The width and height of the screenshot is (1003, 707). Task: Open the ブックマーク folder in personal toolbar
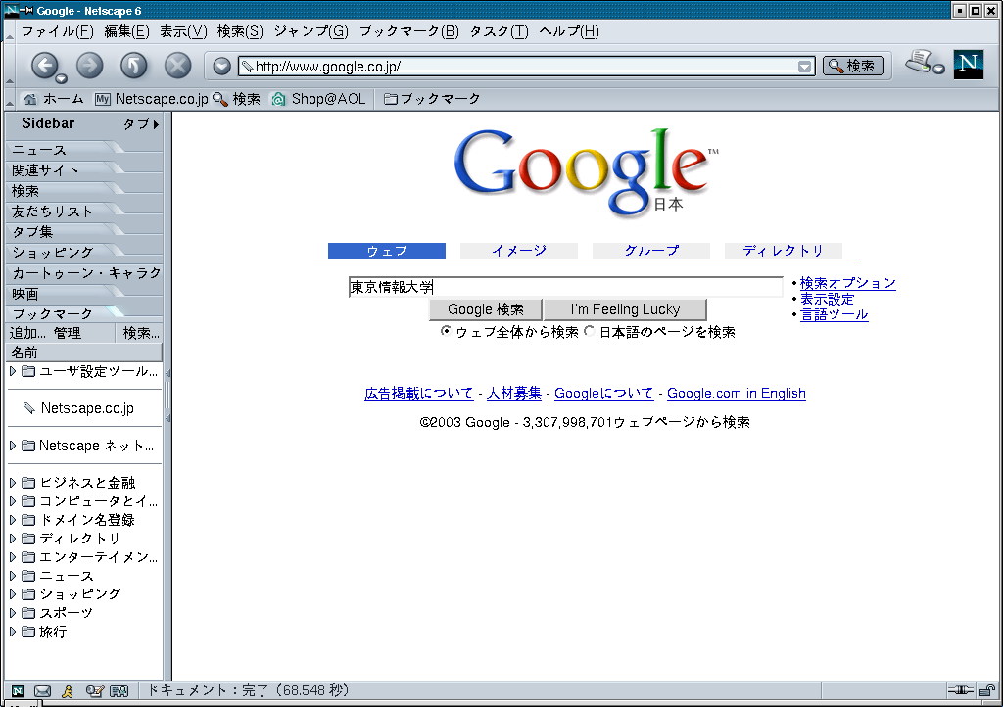pyautogui.click(x=432, y=99)
